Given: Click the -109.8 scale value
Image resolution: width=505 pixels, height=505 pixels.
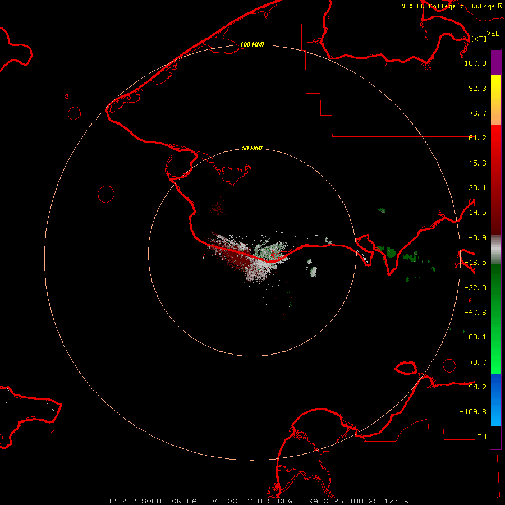Looking at the screenshot, I should point(474,412).
